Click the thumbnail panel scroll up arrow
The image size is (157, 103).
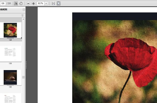point(24,19)
